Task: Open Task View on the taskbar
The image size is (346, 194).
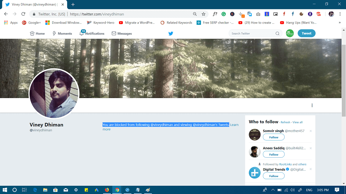Action: coord(24,190)
